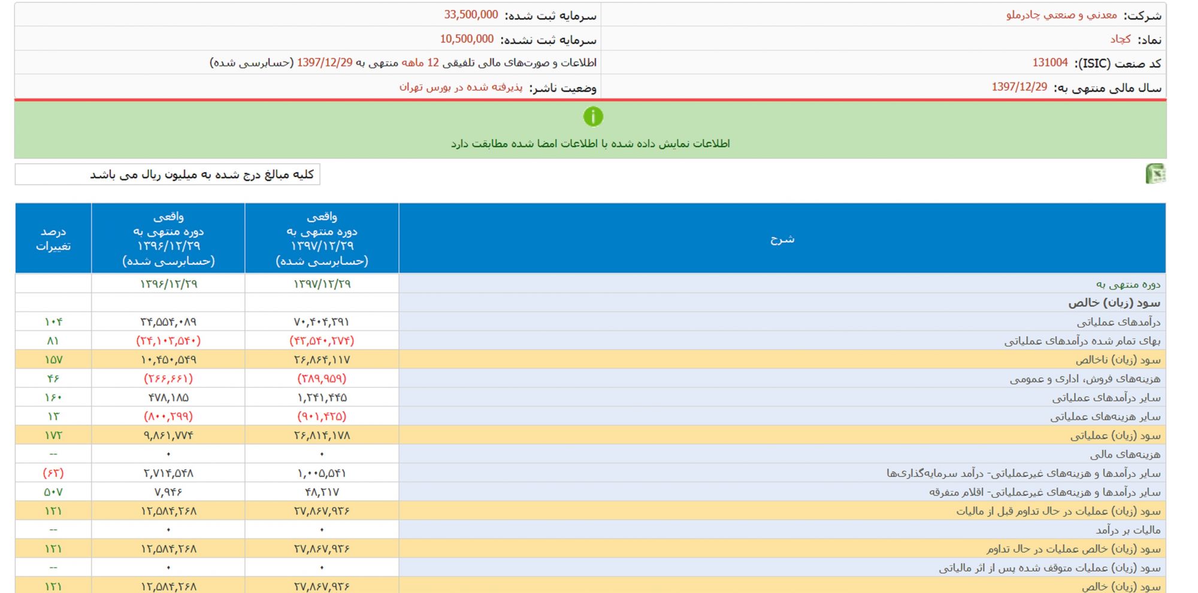Click the registered capital value 33,500,000
The height and width of the screenshot is (593, 1198).
471,15
